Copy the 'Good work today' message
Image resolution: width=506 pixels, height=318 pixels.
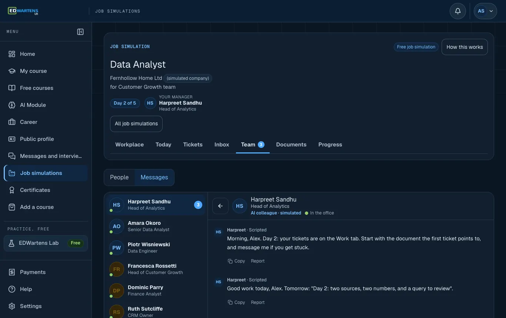(236, 302)
